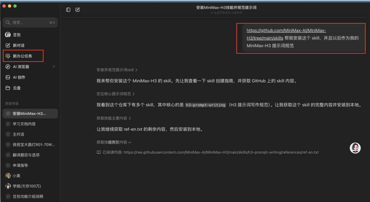Click the search magnifier icon

(x=8, y=22)
